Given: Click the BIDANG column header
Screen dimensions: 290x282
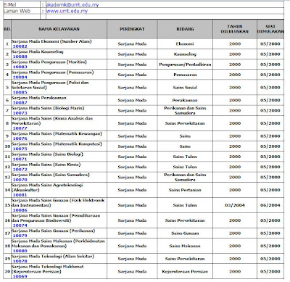Looking at the screenshot, I should coord(185,29).
